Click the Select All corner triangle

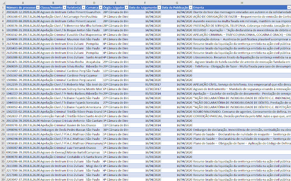tap(3, 3)
